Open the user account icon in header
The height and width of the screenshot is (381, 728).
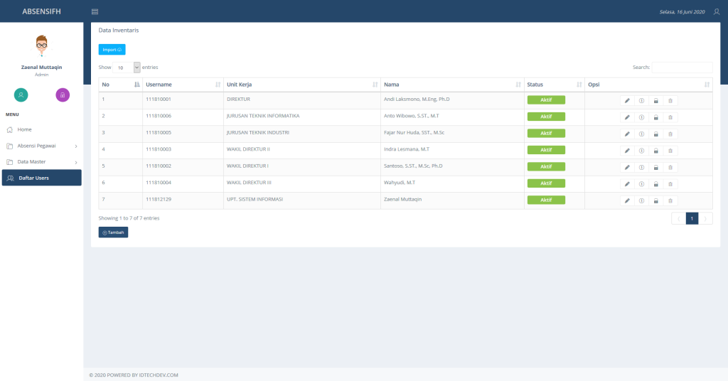717,11
